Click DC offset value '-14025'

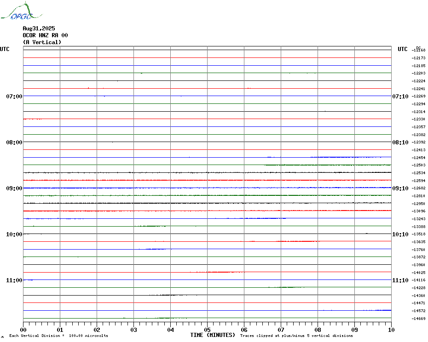(418, 273)
